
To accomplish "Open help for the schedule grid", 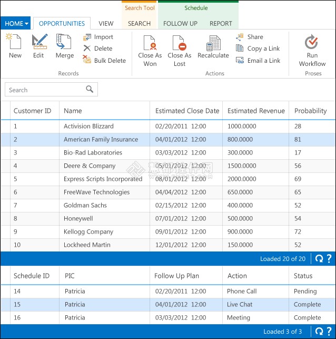I will (329, 331).
